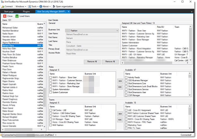197x139 pixels.
Task: Click the green Load Users icon
Action: [x=17, y=16]
